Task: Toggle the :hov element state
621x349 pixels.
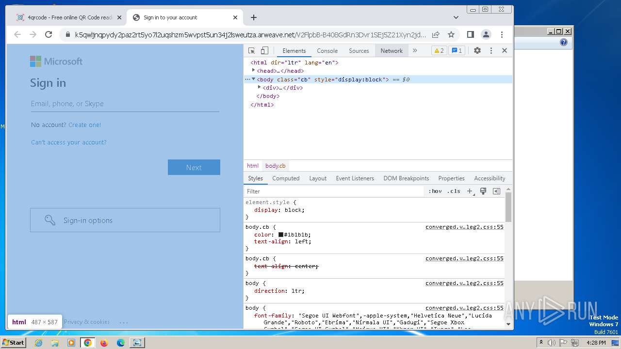Action: tap(435, 191)
